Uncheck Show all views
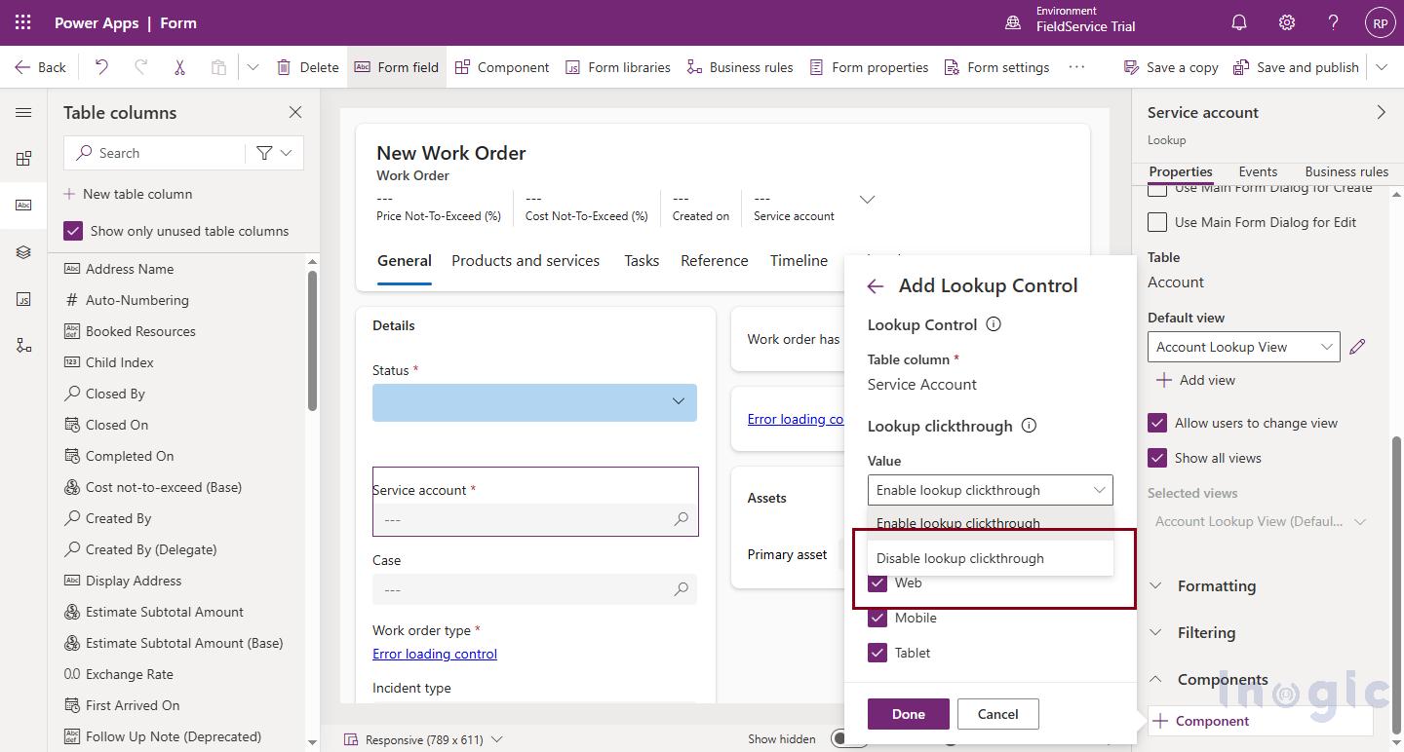The height and width of the screenshot is (752, 1404). tap(1157, 458)
